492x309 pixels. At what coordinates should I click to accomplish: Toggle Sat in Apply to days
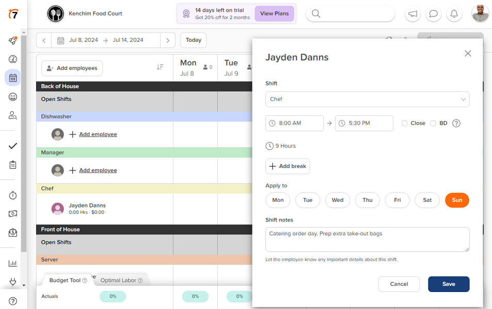coord(427,200)
